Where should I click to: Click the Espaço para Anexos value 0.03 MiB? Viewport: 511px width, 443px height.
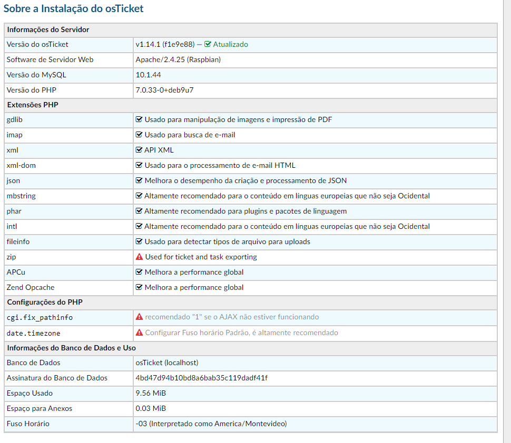(x=151, y=408)
